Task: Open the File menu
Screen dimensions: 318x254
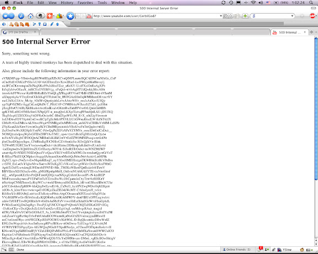Action: click(x=30, y=3)
